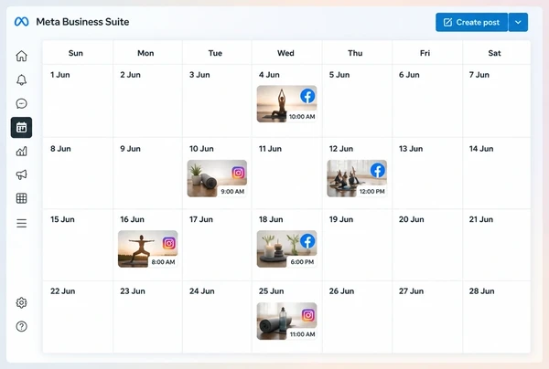Select the 14 Jun date label
The image size is (549, 369).
481,149
